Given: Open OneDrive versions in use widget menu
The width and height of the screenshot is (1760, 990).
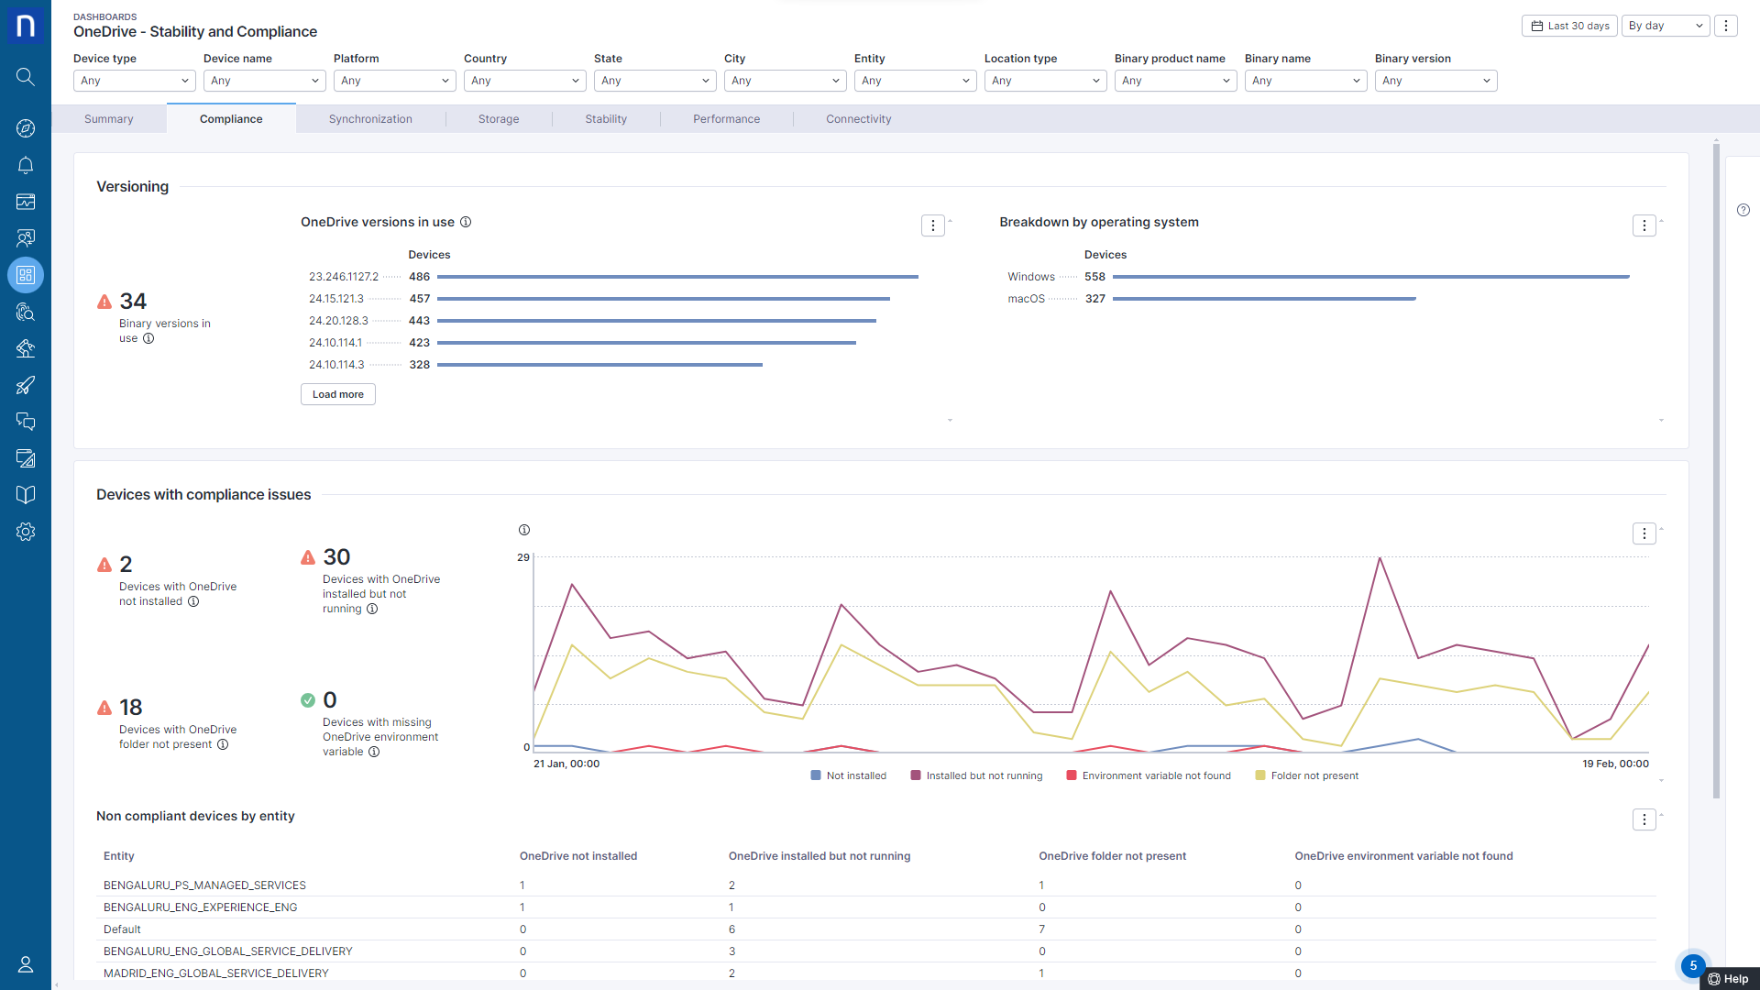Looking at the screenshot, I should [933, 225].
